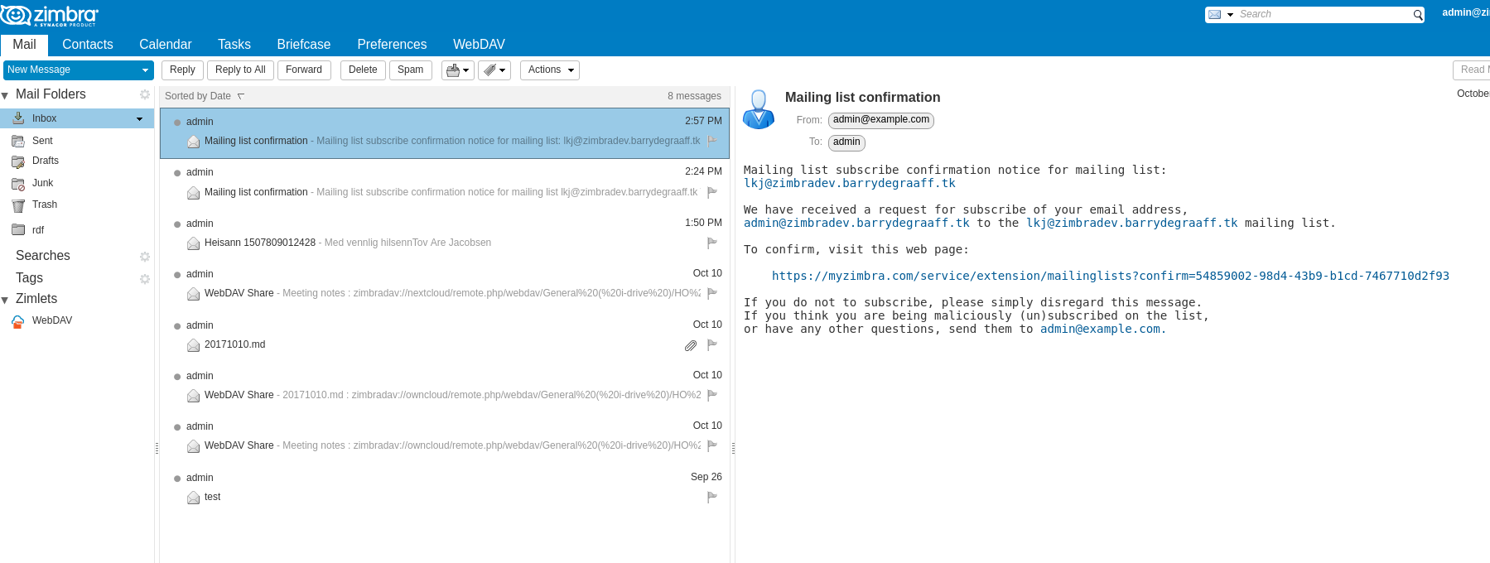Click the search magnifier icon
Image resolution: width=1490 pixels, height=563 pixels.
point(1418,15)
